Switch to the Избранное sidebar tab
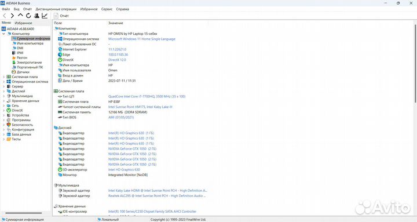The width and height of the screenshot is (417, 222). pos(23,23)
